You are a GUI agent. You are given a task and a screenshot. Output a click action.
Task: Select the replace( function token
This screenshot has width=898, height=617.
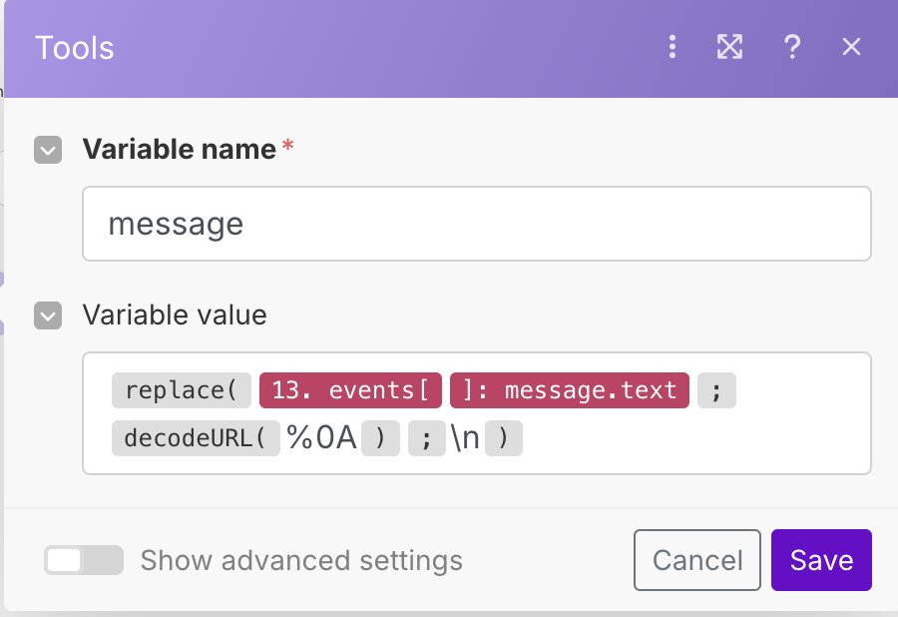tap(181, 390)
